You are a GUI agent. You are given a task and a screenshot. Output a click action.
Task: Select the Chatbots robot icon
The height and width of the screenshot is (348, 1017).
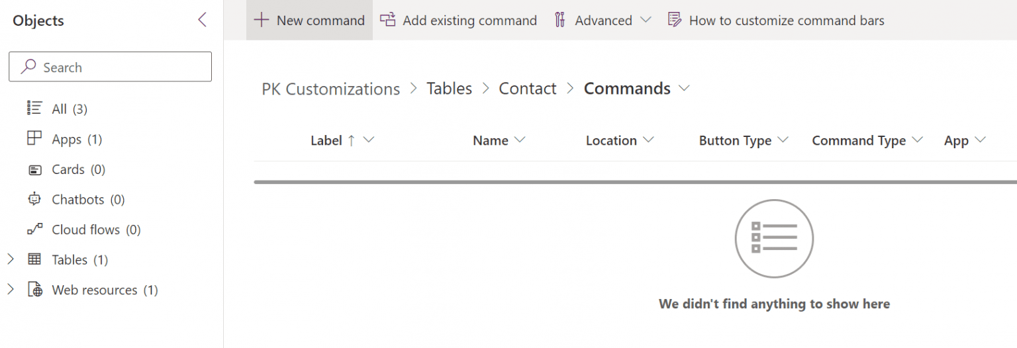(34, 200)
